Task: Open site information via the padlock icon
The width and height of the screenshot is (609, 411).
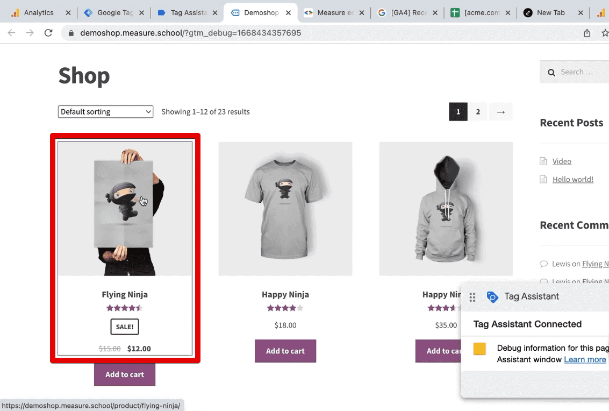Action: coord(70,32)
